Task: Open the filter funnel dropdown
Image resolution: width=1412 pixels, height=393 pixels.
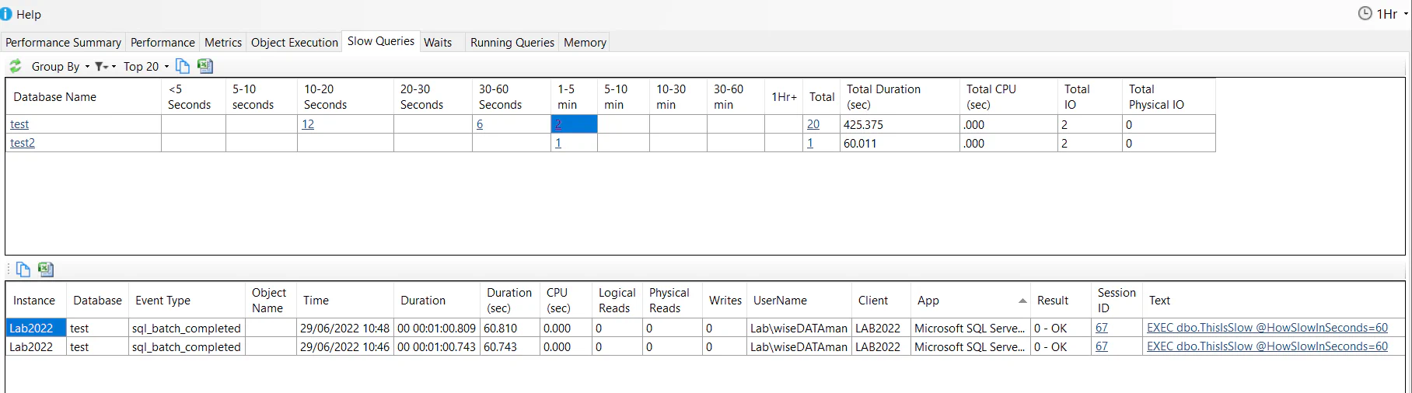Action: 105,67
